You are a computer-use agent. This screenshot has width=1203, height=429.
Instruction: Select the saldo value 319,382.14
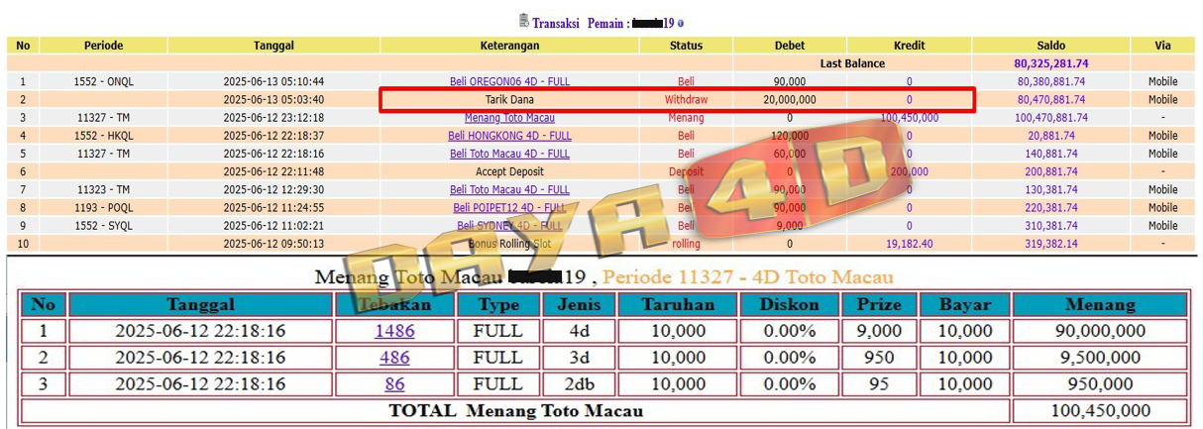tap(1050, 243)
